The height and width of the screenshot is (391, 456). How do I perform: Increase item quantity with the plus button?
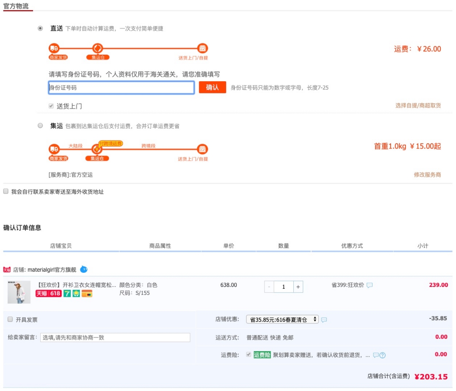point(298,287)
